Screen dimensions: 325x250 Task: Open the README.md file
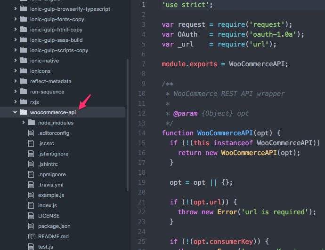53,236
